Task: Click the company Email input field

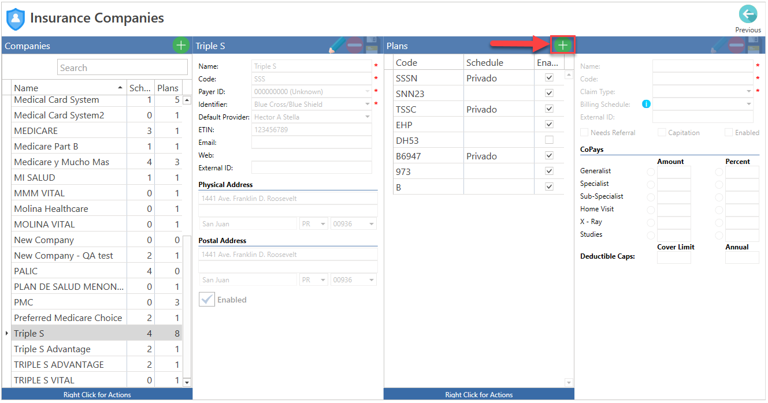Action: coord(311,142)
